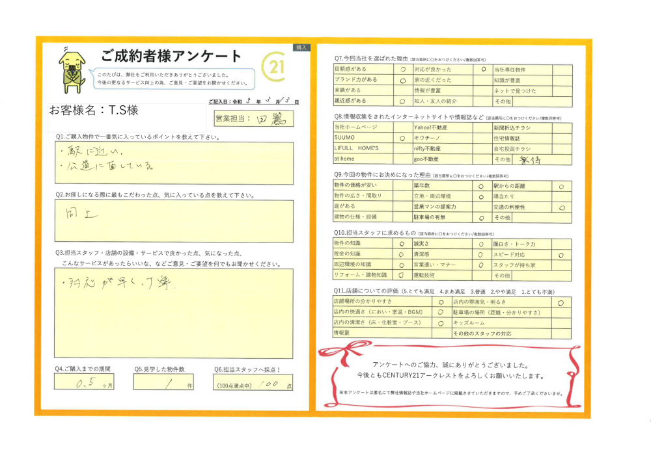Image resolution: width=651 pixels, height=459 pixels.
Task: Select the circle mark beside SUUMO
Action: [x=402, y=138]
